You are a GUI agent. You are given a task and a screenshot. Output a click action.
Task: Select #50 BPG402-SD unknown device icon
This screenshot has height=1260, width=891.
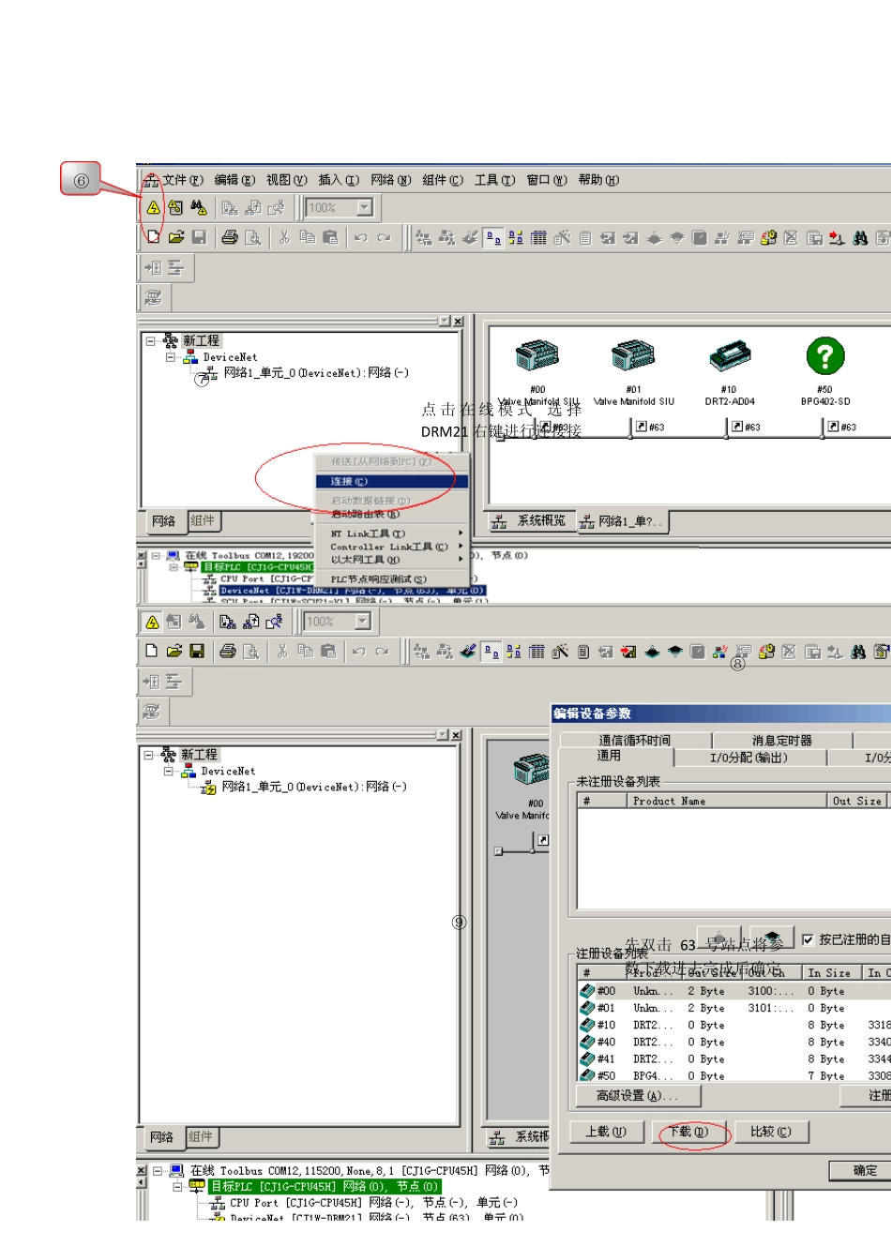[824, 356]
